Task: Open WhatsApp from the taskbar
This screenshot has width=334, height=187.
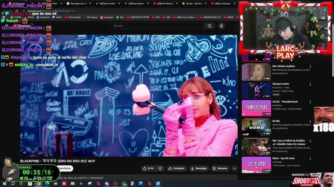Action: [124, 184]
